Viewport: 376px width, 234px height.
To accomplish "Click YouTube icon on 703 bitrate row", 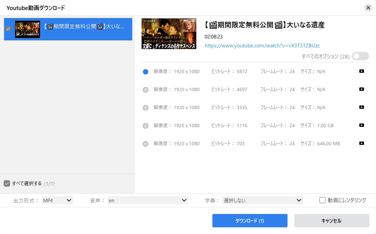I will tap(361, 143).
